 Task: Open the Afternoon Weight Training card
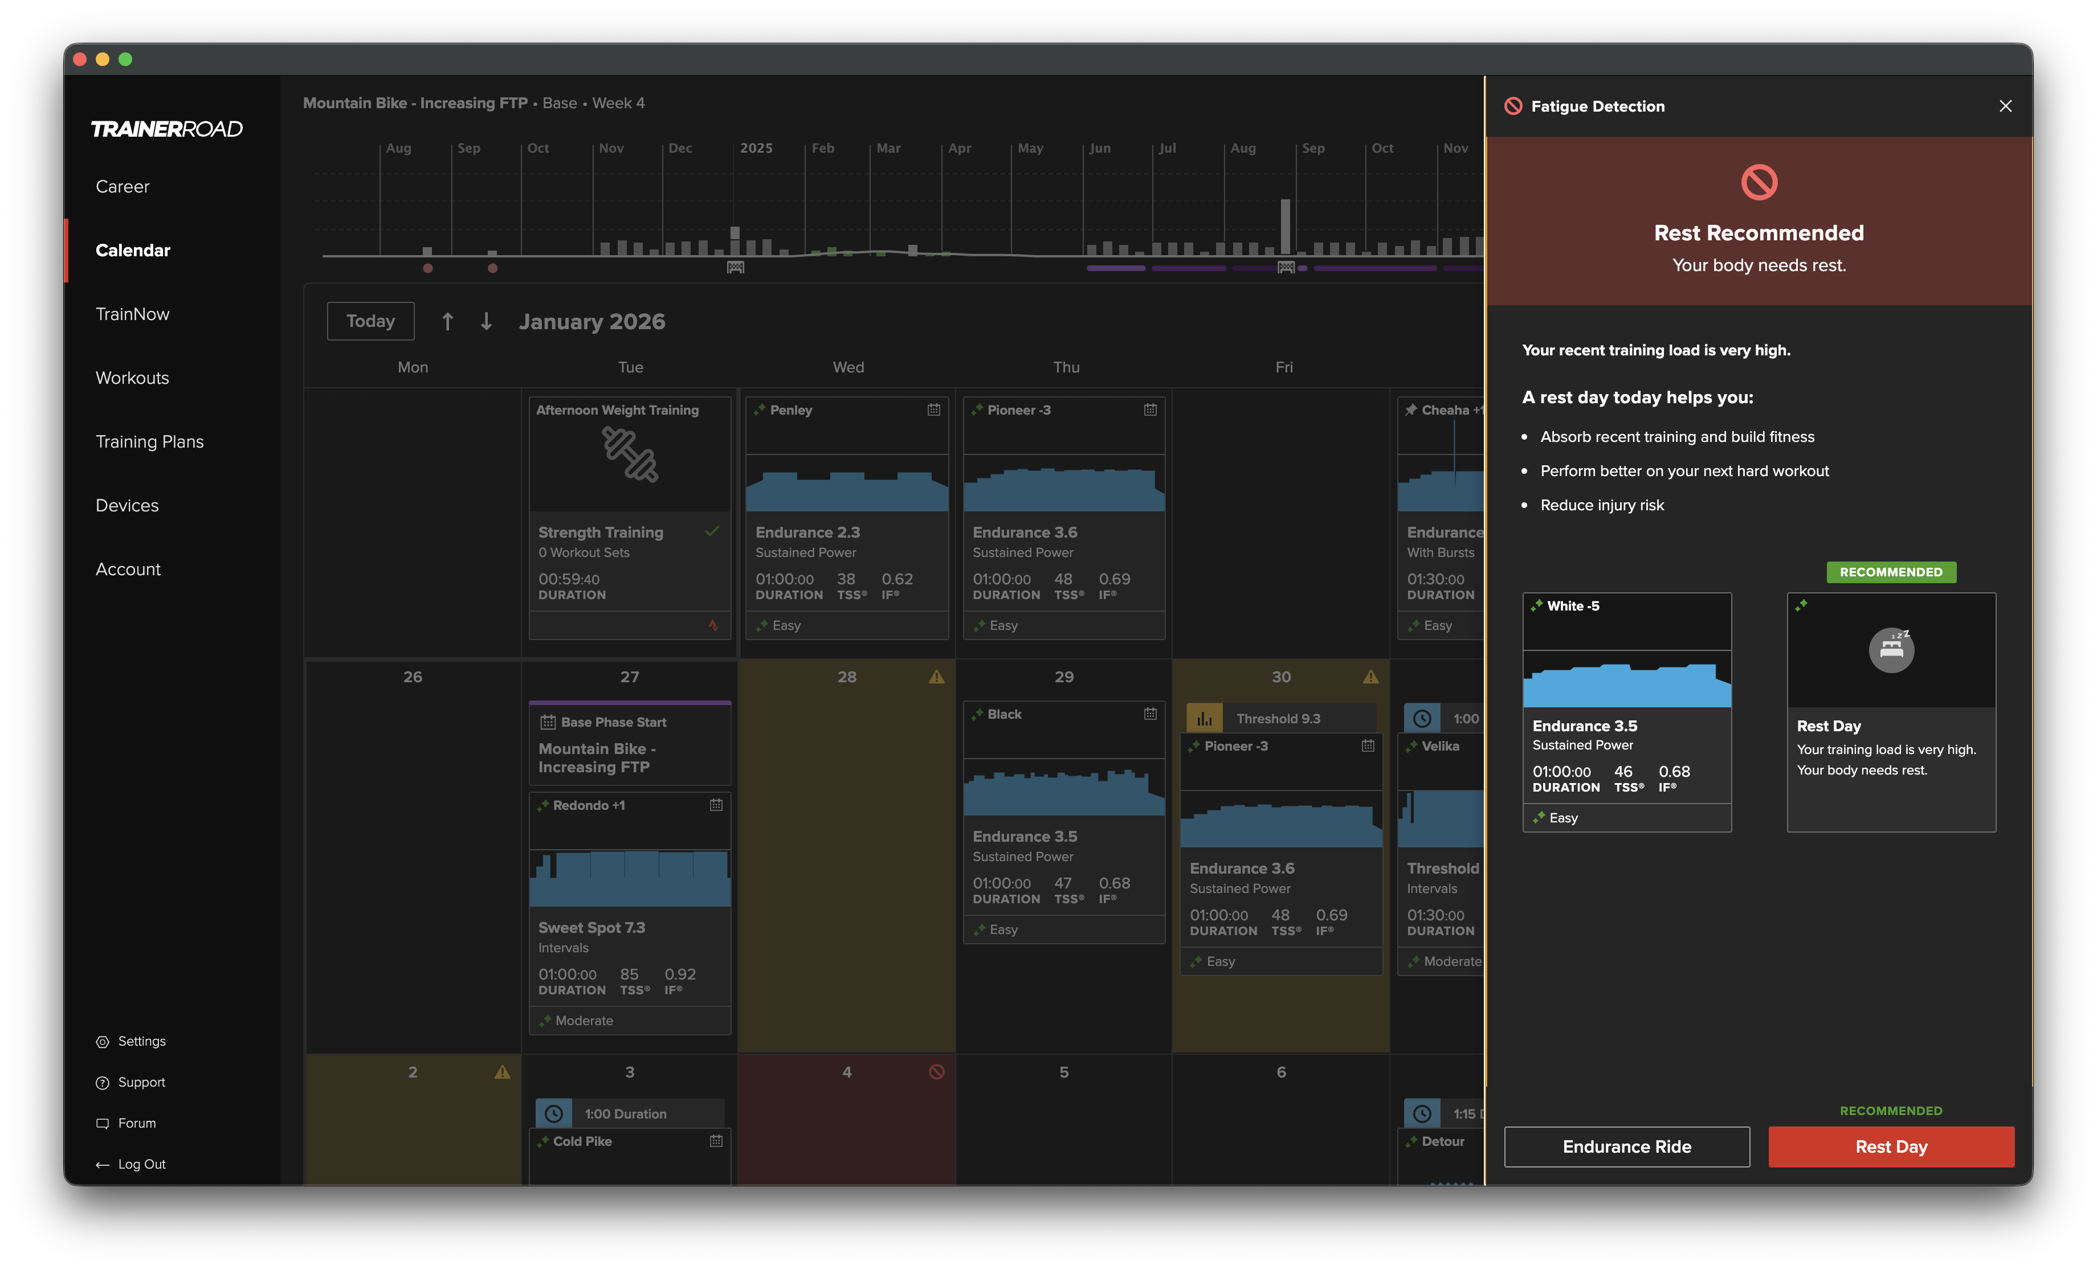click(x=630, y=518)
